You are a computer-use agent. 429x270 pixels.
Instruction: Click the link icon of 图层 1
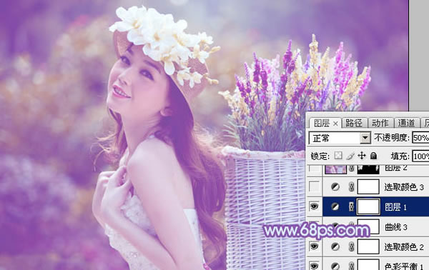[x=352, y=207]
